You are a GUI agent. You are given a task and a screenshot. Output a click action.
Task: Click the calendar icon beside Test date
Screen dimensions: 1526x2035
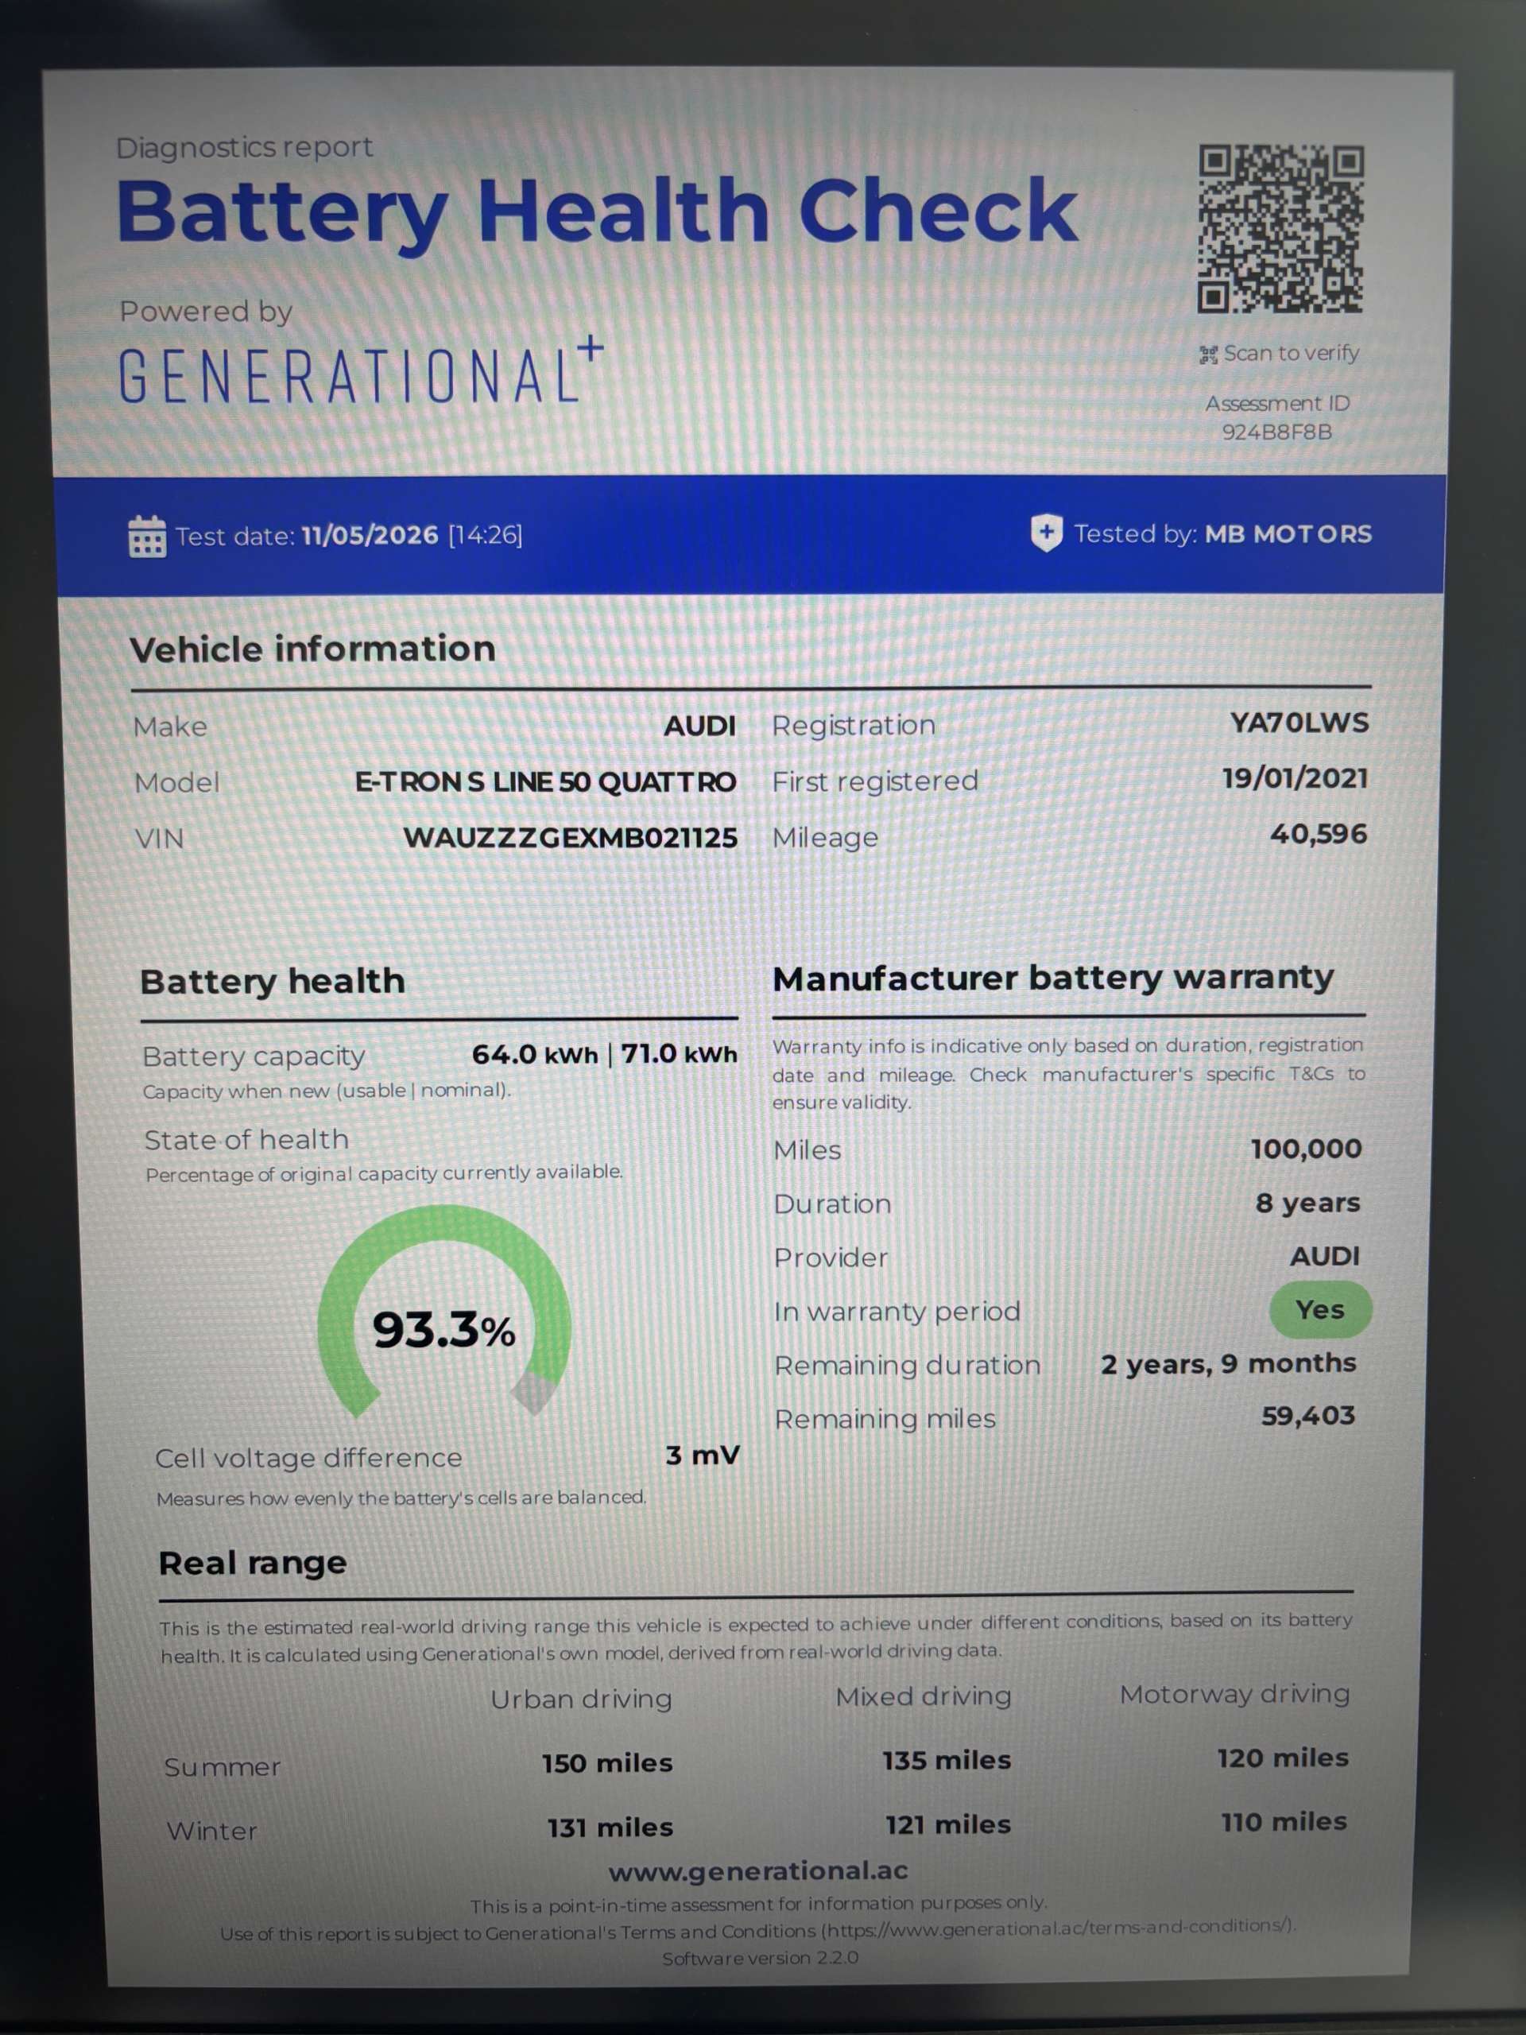pos(147,537)
